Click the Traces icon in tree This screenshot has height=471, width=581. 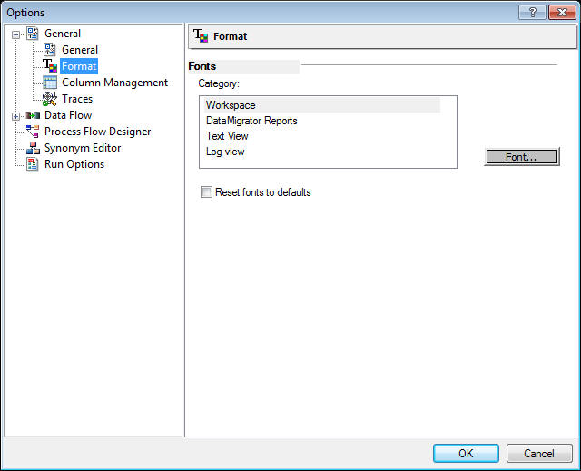tap(50, 99)
